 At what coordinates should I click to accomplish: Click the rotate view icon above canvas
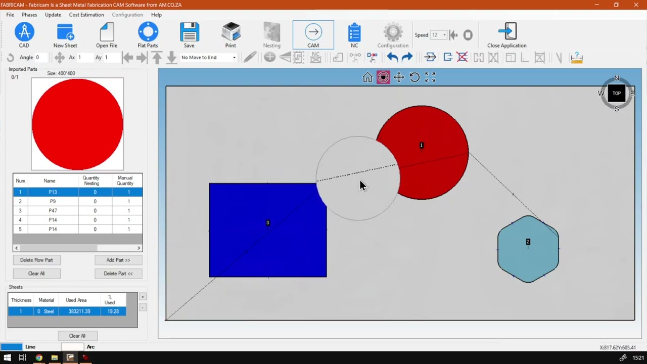414,77
